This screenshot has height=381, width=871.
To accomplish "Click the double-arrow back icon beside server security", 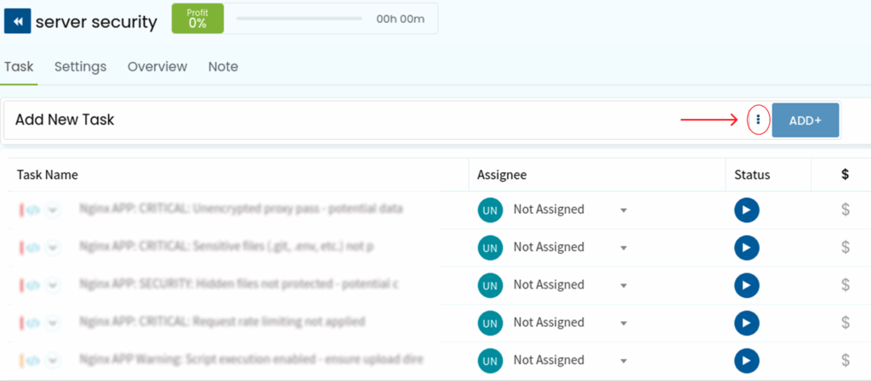I will point(17,21).
